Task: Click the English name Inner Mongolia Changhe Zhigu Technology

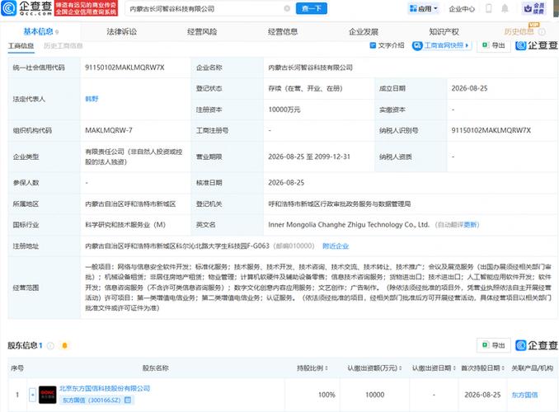Action: coord(348,224)
